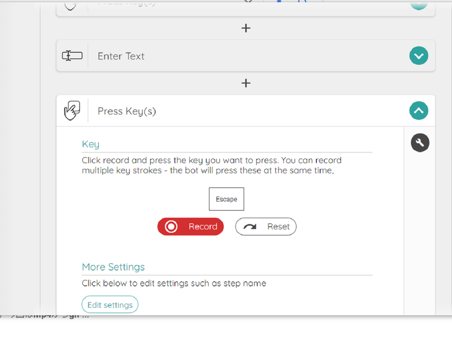Image resolution: width=452 pixels, height=339 pixels.
Task: Add a step below Enter Text
Action: (246, 83)
